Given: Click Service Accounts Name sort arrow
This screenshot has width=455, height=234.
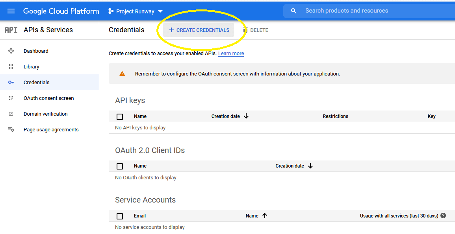Looking at the screenshot, I should tap(264, 216).
